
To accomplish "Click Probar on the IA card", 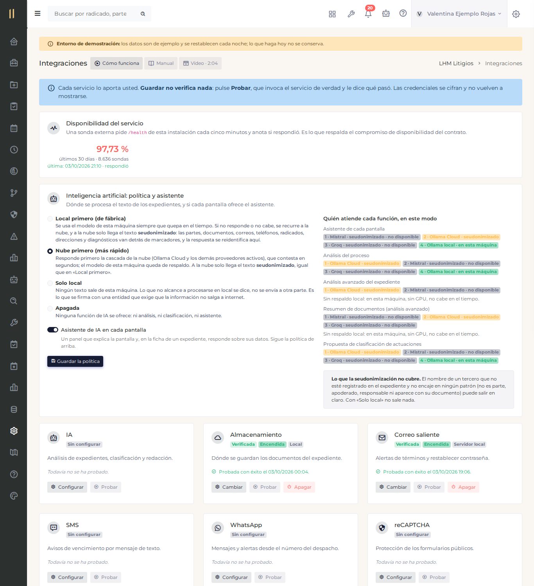I will [106, 487].
